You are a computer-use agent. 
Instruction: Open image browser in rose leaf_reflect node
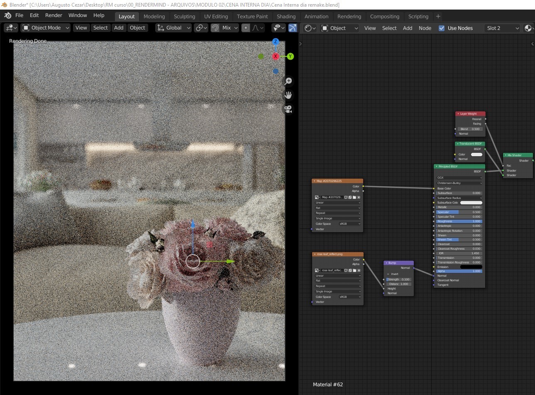point(318,270)
